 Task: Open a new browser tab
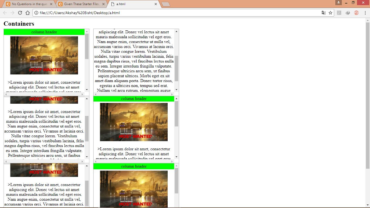click(x=166, y=4)
